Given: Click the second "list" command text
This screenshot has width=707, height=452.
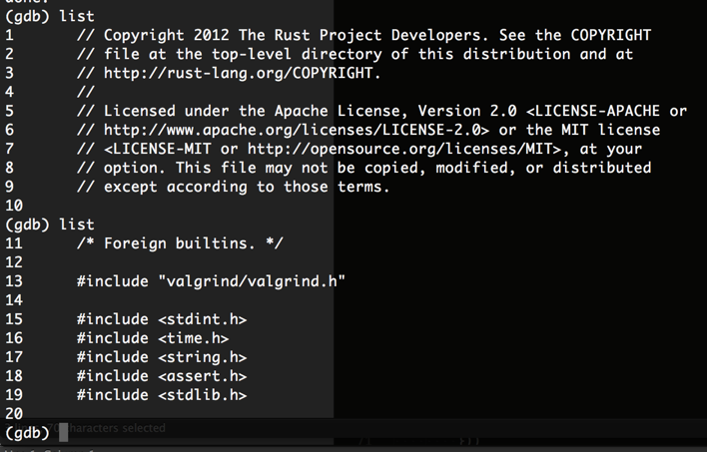Looking at the screenshot, I should (x=77, y=225).
